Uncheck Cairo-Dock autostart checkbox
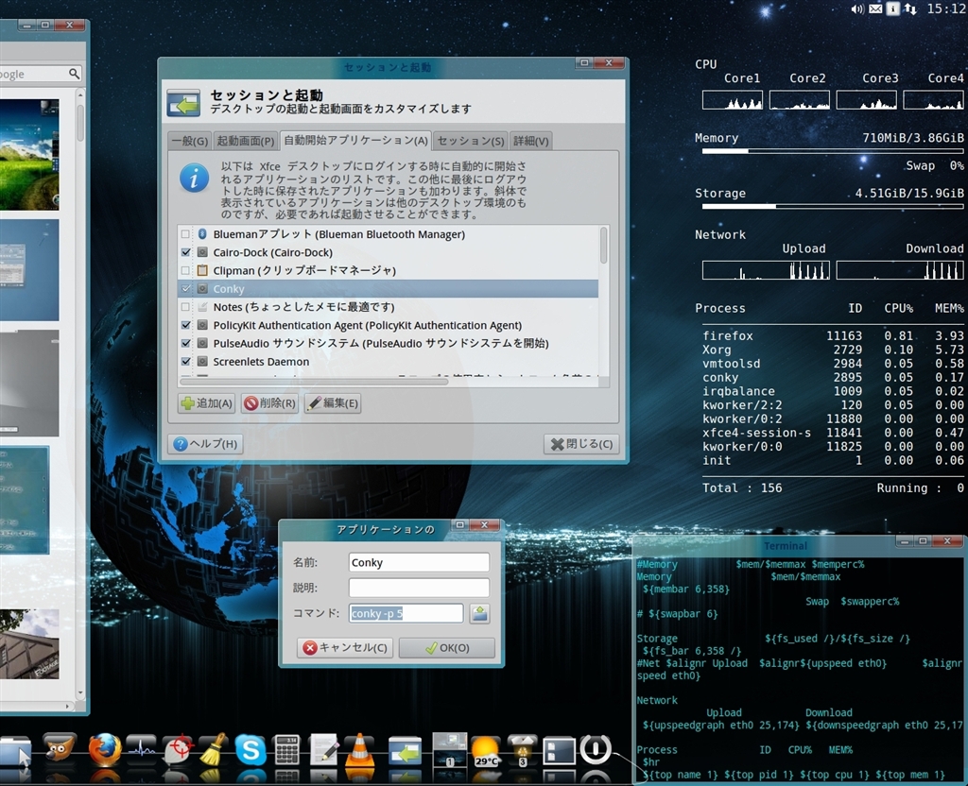 (185, 252)
